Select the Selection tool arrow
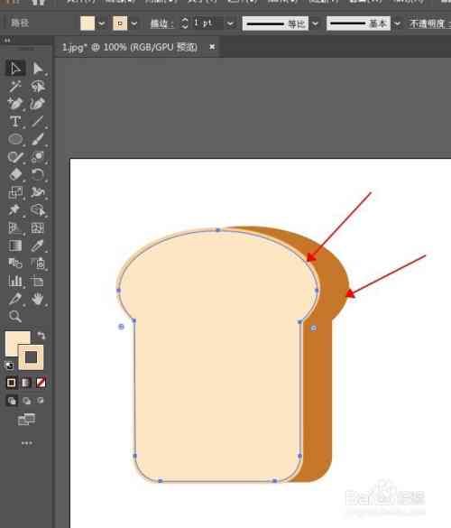Screen dimensions: 451x528 [15, 69]
